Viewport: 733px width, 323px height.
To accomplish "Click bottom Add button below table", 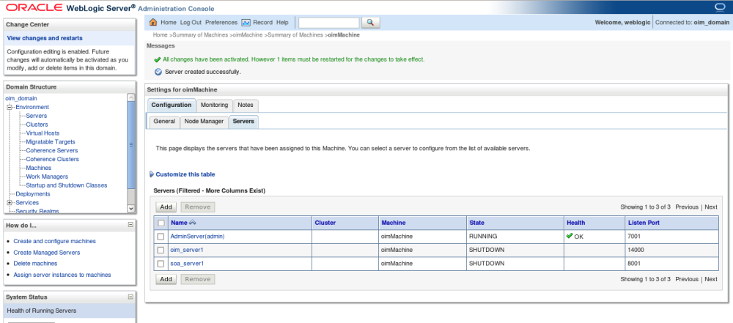I will pos(166,279).
